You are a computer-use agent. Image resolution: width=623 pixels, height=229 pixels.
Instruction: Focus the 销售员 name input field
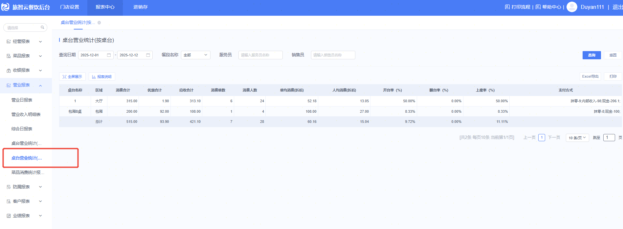coord(333,55)
